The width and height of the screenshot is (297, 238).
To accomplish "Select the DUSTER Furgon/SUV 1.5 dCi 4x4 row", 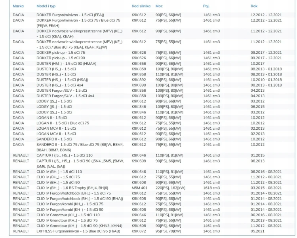I will 152,96.
